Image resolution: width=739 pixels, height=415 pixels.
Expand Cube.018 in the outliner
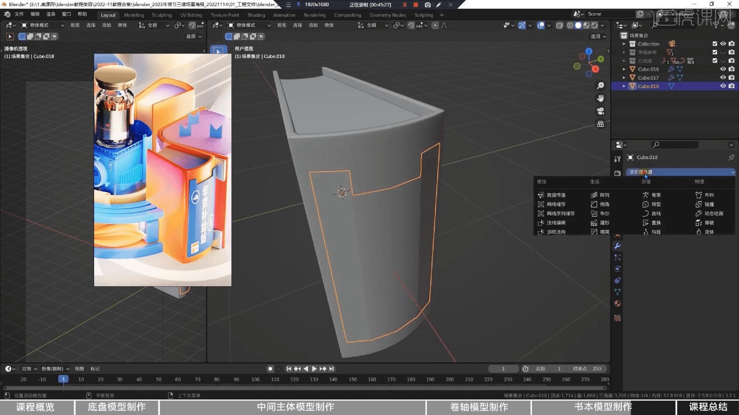point(624,86)
